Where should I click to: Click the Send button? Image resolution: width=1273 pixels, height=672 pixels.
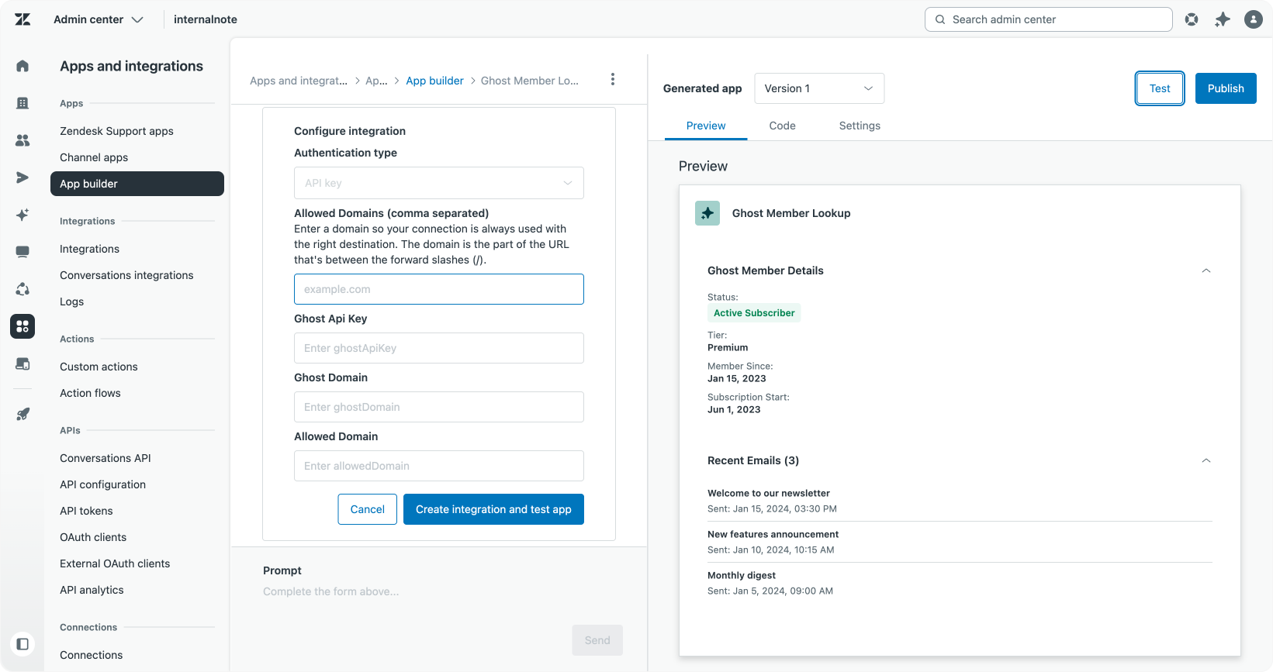597,640
